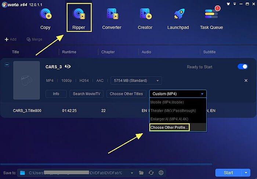
Task: Switch to the Ripper module
Action: click(79, 18)
